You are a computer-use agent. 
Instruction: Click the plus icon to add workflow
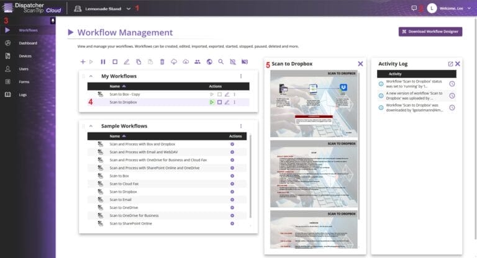click(83, 62)
